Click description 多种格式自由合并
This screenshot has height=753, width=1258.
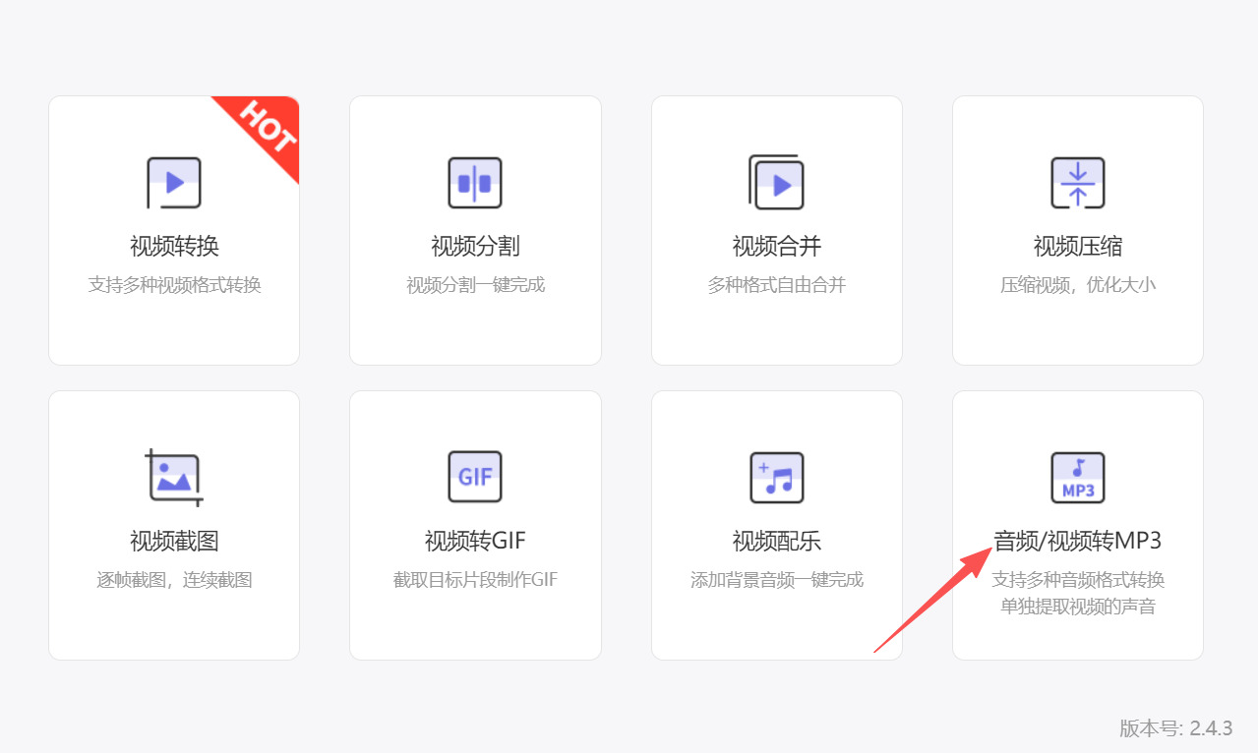[776, 285]
